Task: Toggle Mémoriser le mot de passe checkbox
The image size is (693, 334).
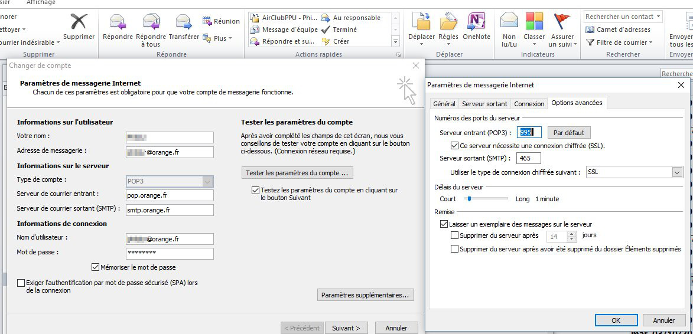Action: pyautogui.click(x=96, y=267)
